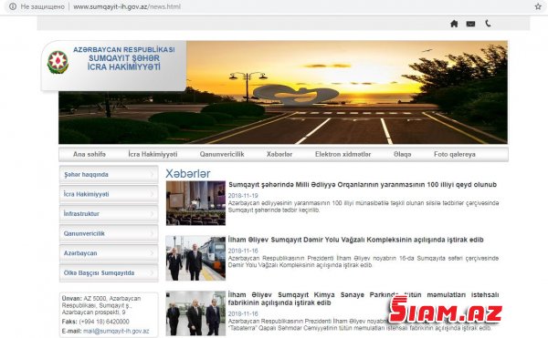This screenshot has width=548, height=338.
Task: Open Milli Ədliyyə Orqanlarının 100 illiyi article
Action: pyautogui.click(x=363, y=185)
